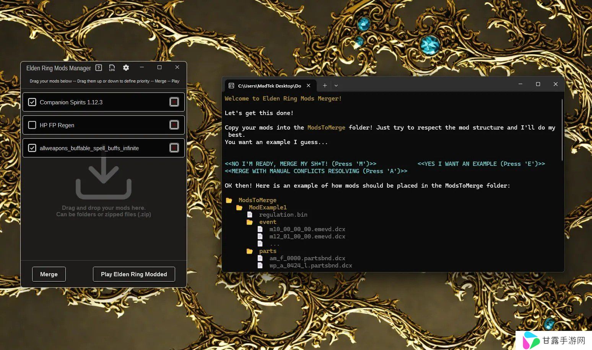The width and height of the screenshot is (592, 350).
Task: Open the LOG file icon
Action: point(112,68)
